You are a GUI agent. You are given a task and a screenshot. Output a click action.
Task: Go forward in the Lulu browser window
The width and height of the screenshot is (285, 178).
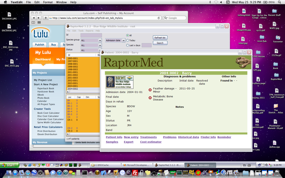38,18
